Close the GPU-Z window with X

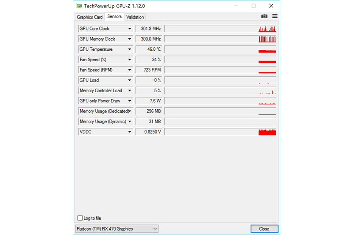271,6
